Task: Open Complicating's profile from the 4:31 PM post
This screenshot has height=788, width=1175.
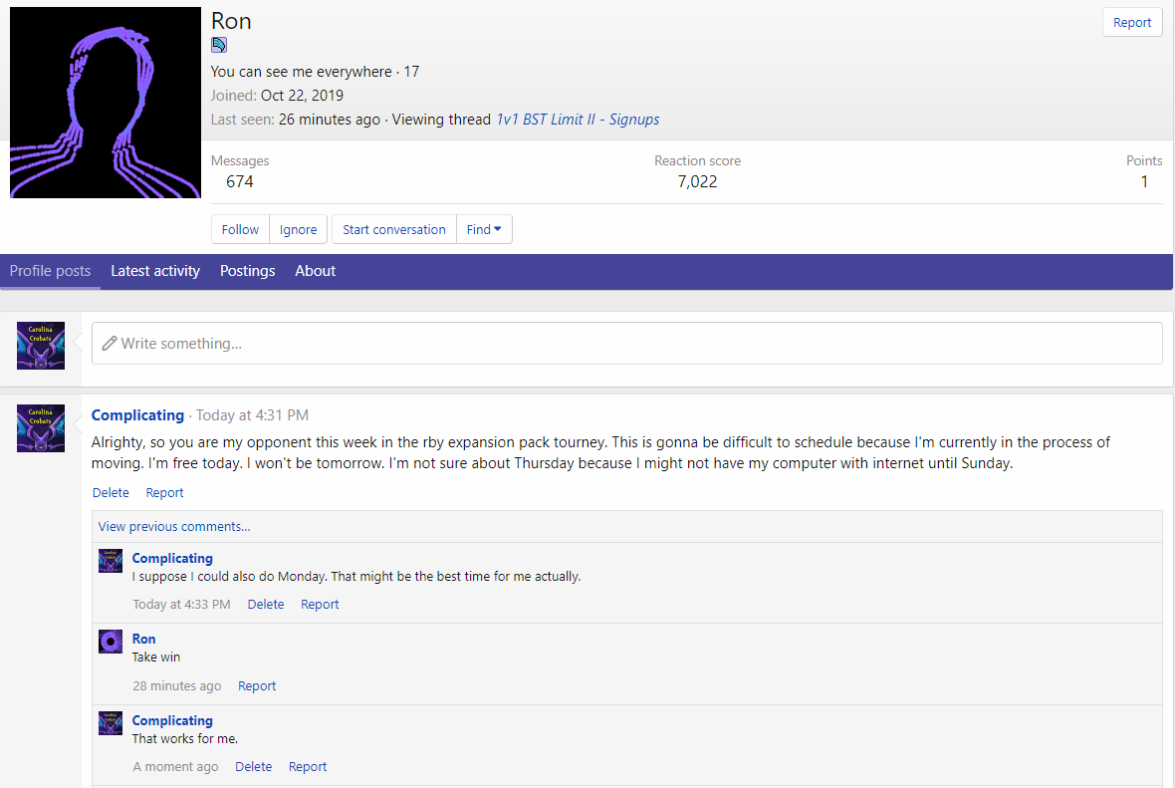Action: [x=137, y=415]
